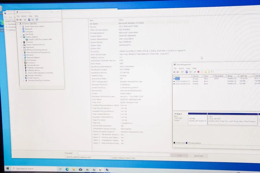
Task: Open Help menu in Device Manager
Action: pos(36,16)
